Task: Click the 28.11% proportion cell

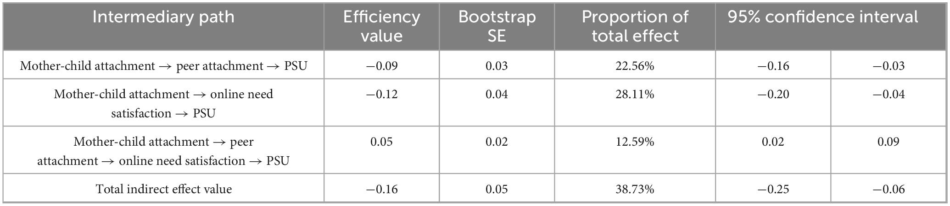Action: (x=635, y=95)
